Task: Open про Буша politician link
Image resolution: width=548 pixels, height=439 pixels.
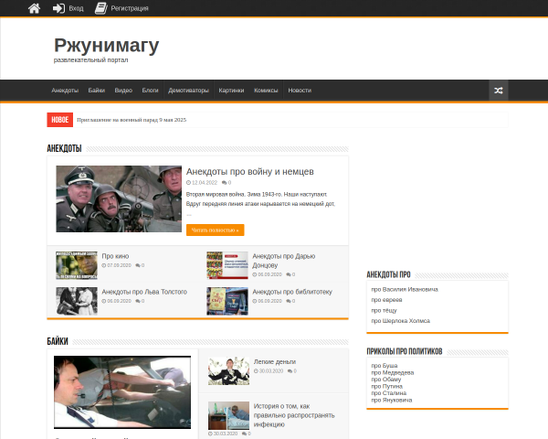Action: click(385, 366)
